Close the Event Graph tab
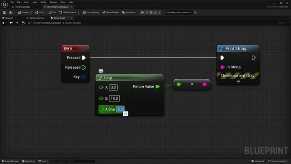 [72, 18]
